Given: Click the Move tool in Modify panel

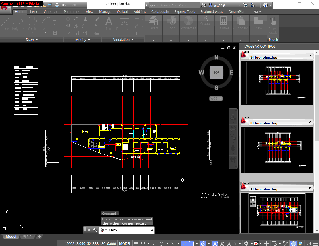Looking at the screenshot, I should tap(68, 19).
